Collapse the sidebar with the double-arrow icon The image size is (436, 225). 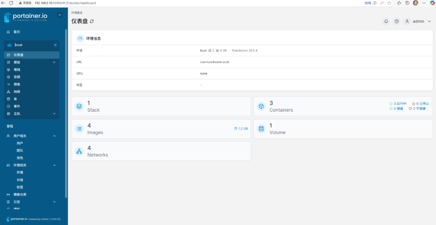click(60, 15)
